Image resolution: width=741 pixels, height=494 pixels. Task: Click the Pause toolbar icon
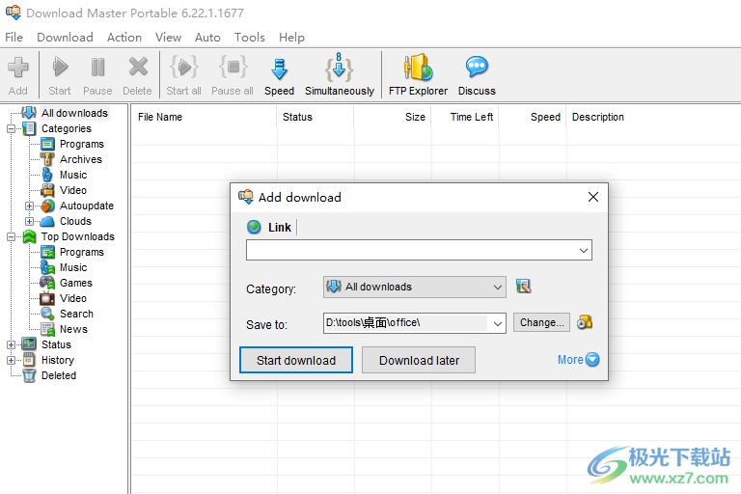click(x=97, y=75)
